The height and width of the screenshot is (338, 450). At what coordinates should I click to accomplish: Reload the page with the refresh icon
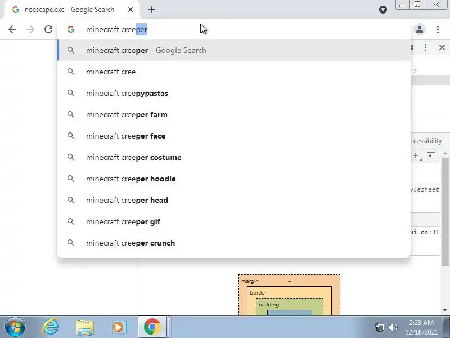[x=48, y=29]
